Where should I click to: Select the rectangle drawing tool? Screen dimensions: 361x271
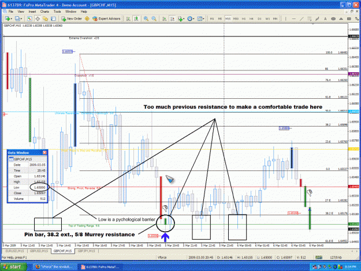point(349,18)
